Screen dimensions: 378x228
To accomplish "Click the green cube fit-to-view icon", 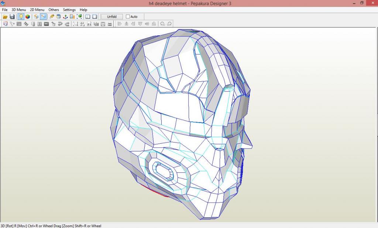I will (x=79, y=17).
